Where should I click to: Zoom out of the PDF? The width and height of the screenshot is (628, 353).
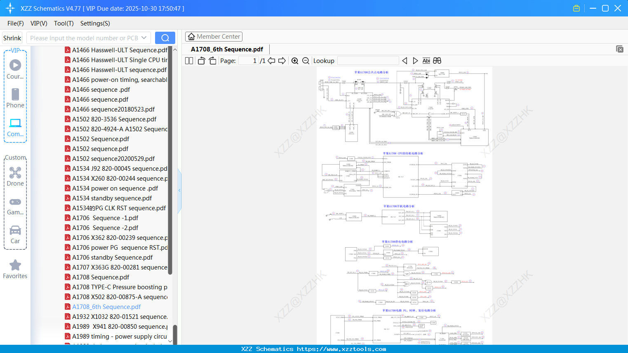pyautogui.click(x=306, y=60)
